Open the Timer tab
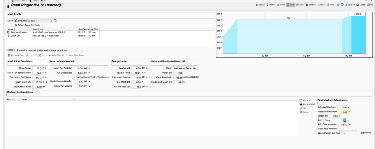375x149 pixels. pyautogui.click(x=300, y=5)
